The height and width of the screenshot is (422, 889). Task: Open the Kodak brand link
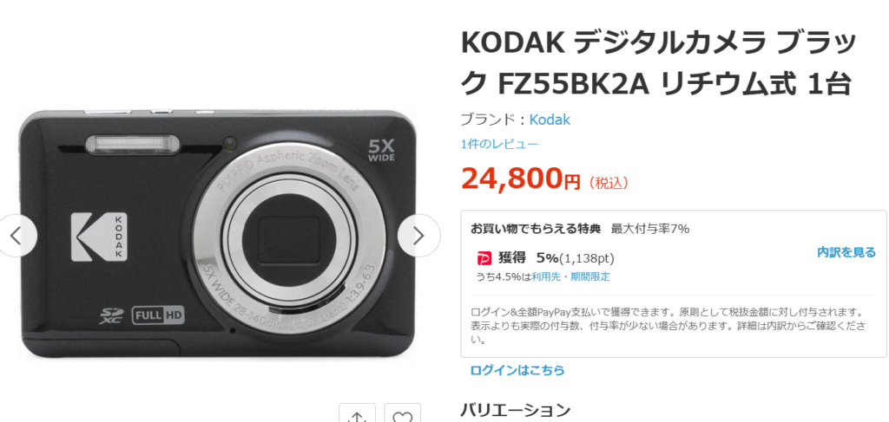coord(550,120)
